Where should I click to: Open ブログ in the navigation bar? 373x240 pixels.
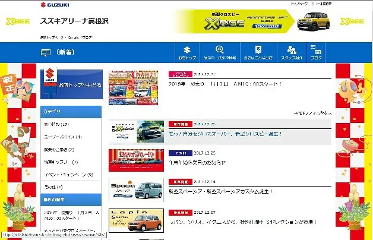[316, 53]
